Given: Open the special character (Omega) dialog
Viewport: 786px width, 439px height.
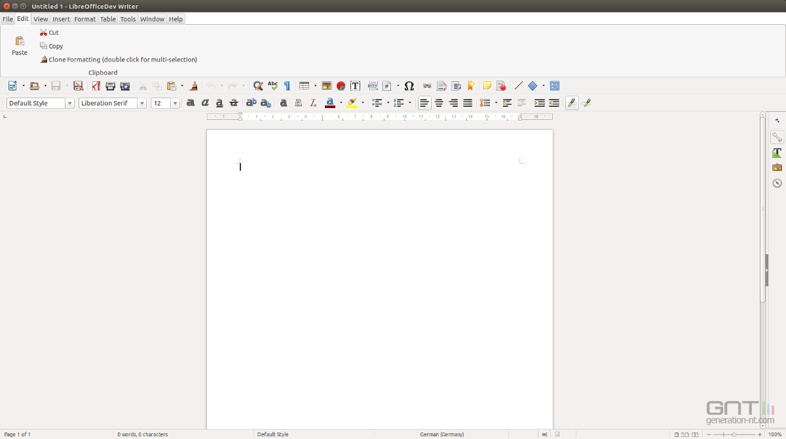Looking at the screenshot, I should 409,86.
